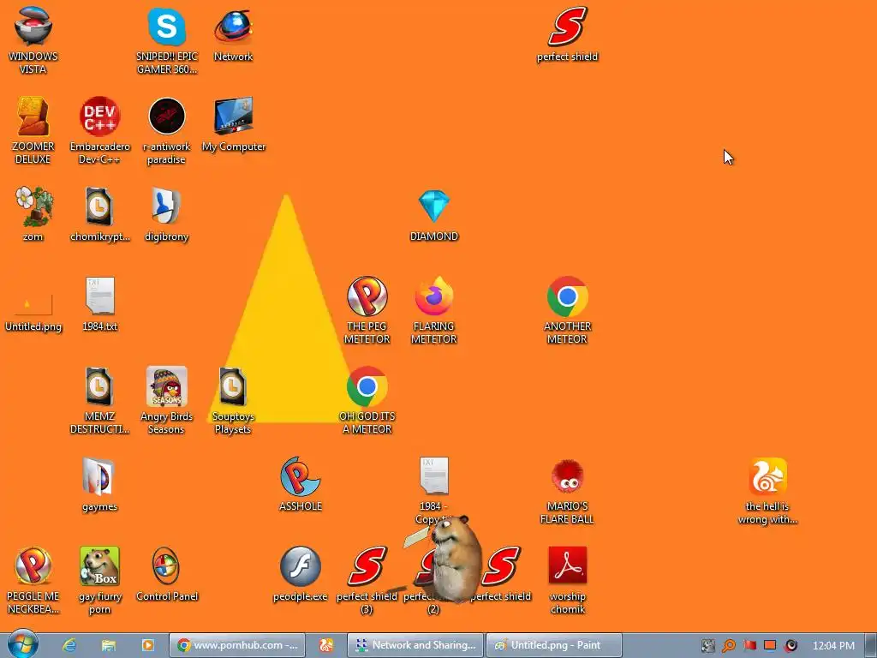Open PEGGLE ME NECKBEA... icon
Image resolution: width=877 pixels, height=658 pixels.
[33, 581]
